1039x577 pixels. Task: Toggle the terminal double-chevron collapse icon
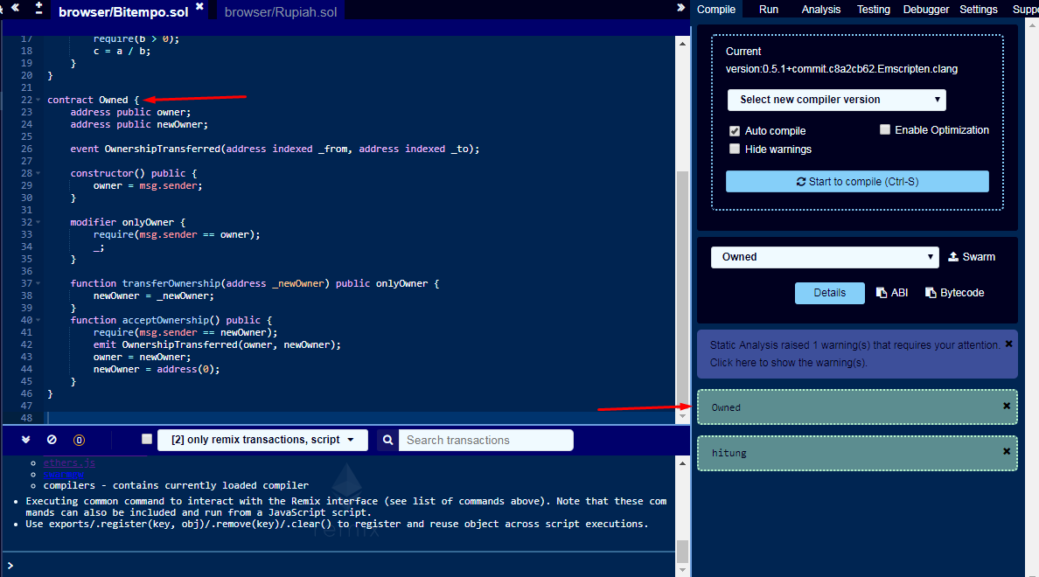click(x=26, y=439)
